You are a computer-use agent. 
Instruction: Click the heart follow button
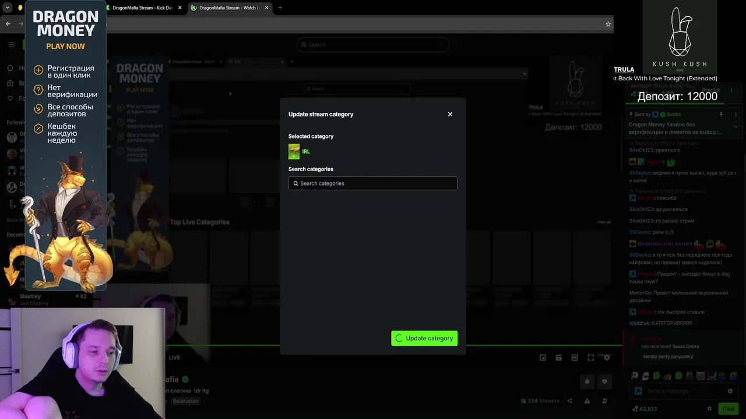(604, 382)
